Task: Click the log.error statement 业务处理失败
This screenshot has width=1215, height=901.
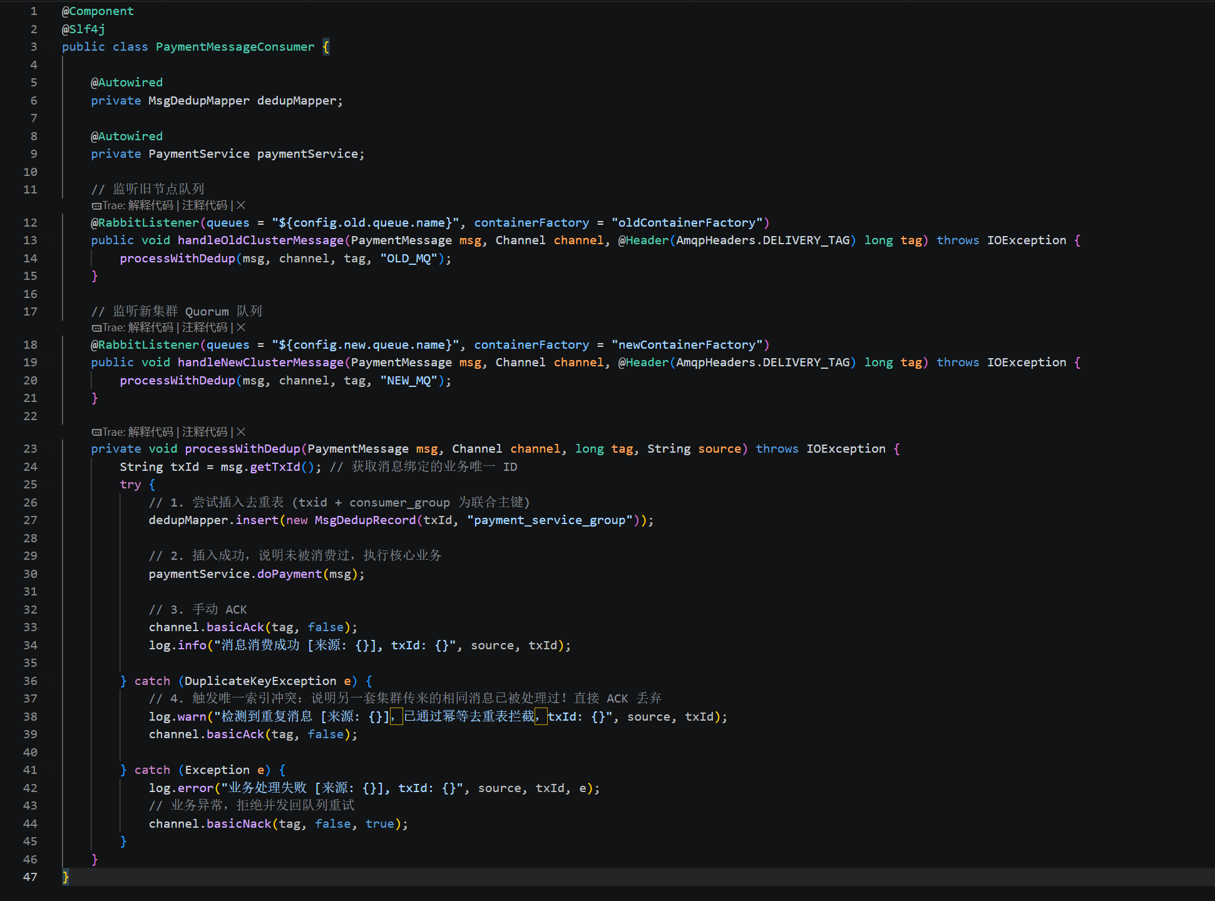Action: pyautogui.click(x=374, y=788)
